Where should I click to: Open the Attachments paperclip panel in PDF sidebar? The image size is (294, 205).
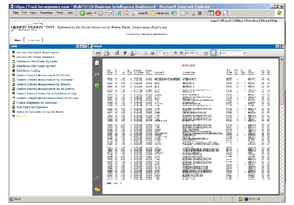(97, 178)
